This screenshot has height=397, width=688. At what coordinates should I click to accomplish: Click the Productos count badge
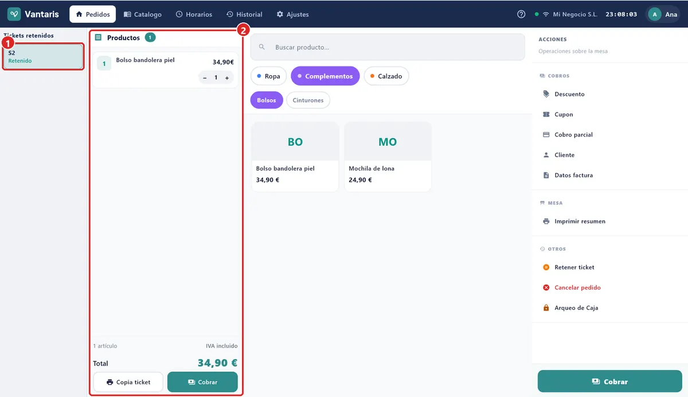click(x=150, y=38)
